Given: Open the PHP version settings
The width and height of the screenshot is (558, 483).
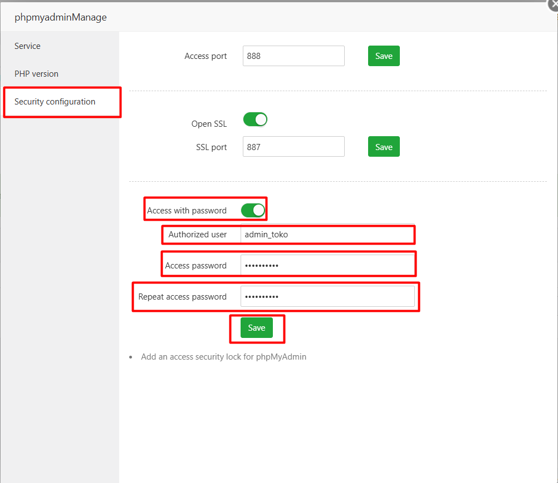Looking at the screenshot, I should [x=36, y=73].
